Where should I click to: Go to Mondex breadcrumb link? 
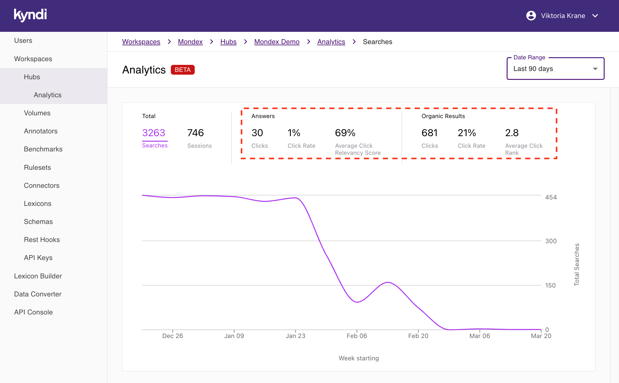tap(190, 42)
